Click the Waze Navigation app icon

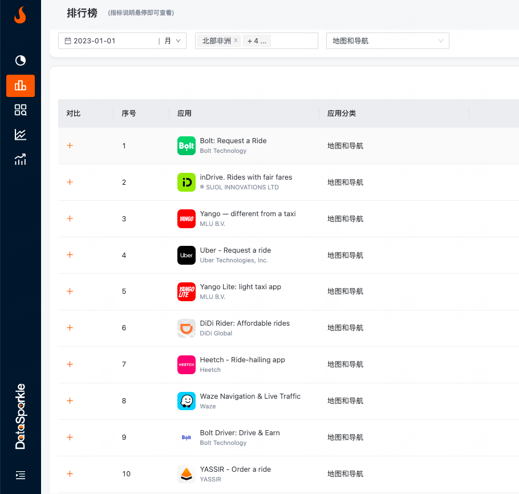186,401
